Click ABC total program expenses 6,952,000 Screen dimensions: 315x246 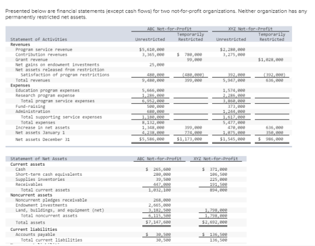tap(153, 101)
